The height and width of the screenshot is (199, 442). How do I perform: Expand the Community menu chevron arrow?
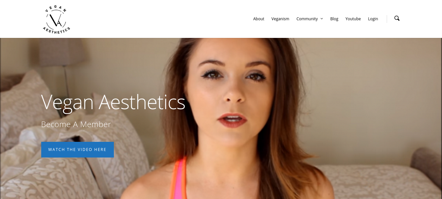click(x=322, y=19)
